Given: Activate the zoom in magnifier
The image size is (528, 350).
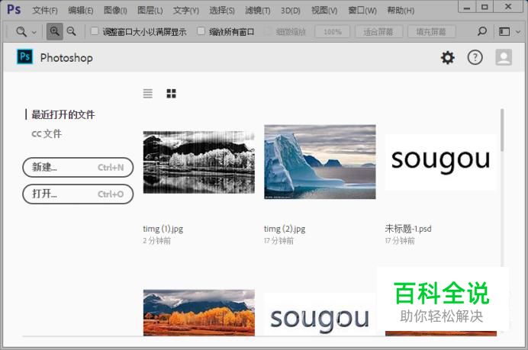Looking at the screenshot, I should pos(54,31).
